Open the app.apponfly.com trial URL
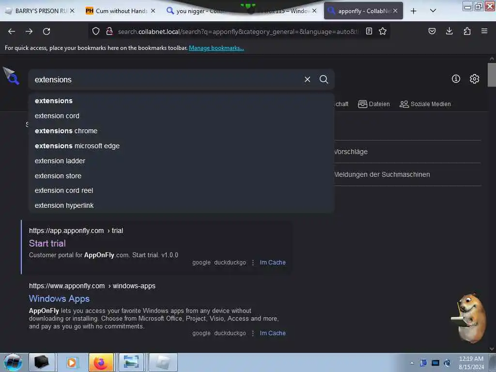Viewport: 496px width, 372px height. point(76,231)
